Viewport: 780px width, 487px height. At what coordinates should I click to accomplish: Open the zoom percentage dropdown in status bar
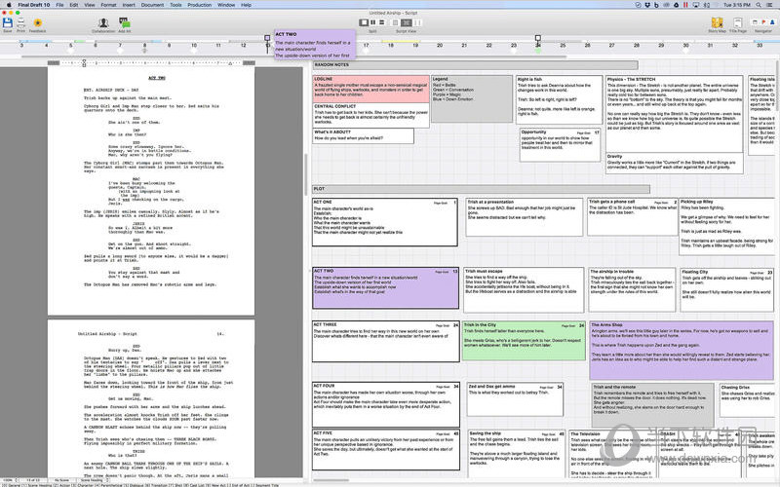tap(10, 480)
